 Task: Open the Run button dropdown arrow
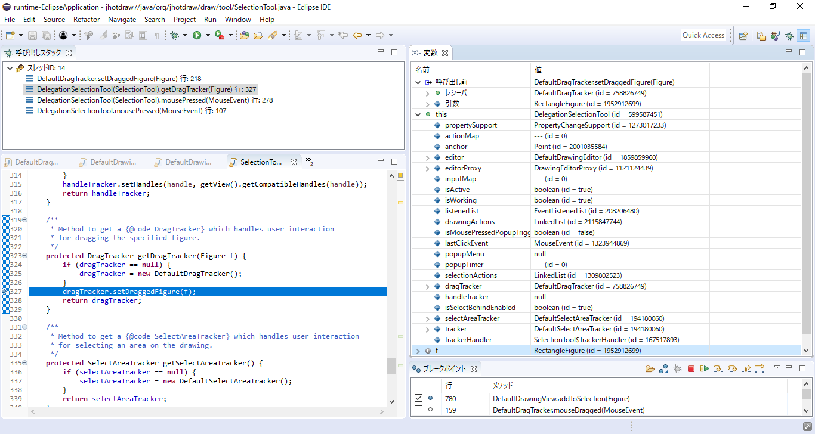pos(208,35)
